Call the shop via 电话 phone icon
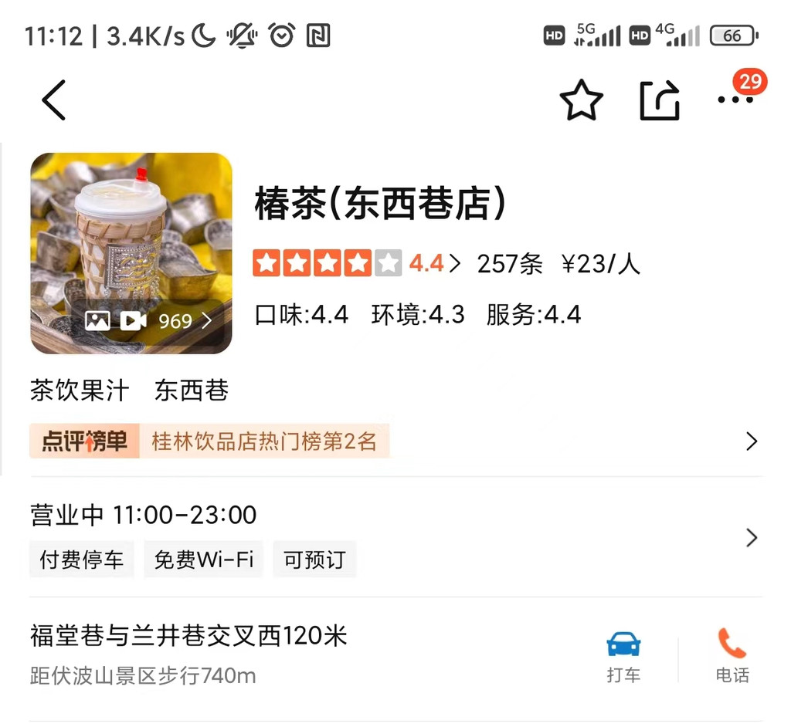This screenshot has height=727, width=791. click(x=732, y=643)
